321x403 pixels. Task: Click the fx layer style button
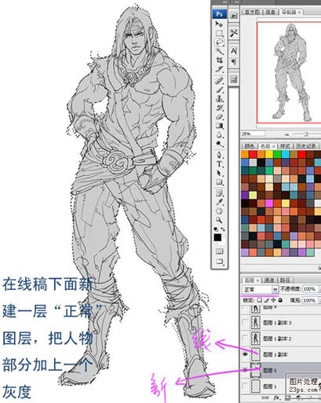(277, 398)
